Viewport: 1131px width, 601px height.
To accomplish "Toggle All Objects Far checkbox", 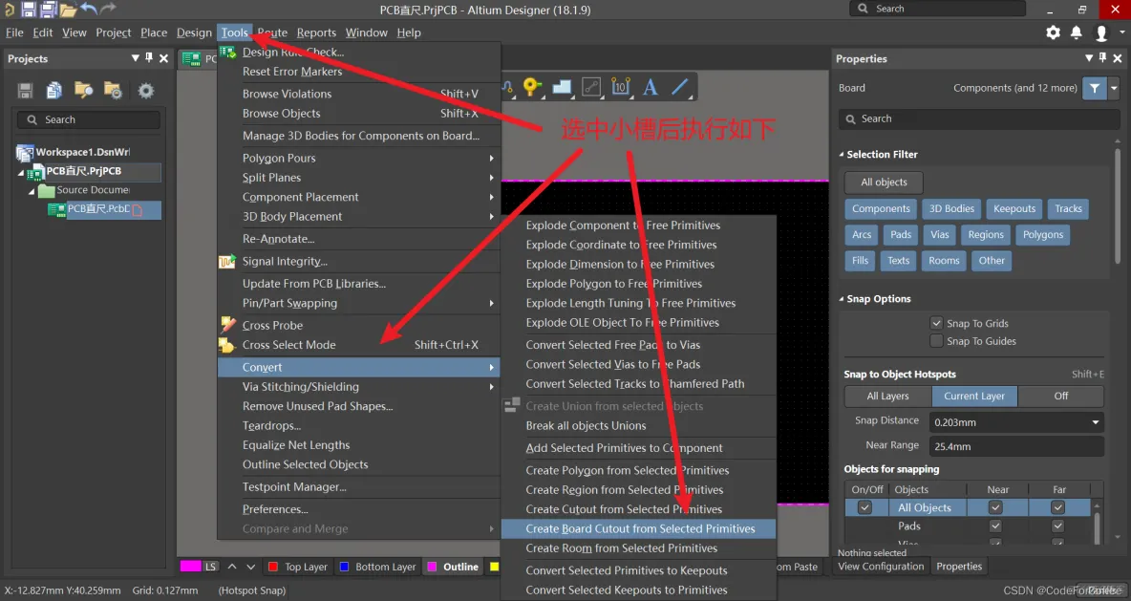I will [x=1057, y=508].
